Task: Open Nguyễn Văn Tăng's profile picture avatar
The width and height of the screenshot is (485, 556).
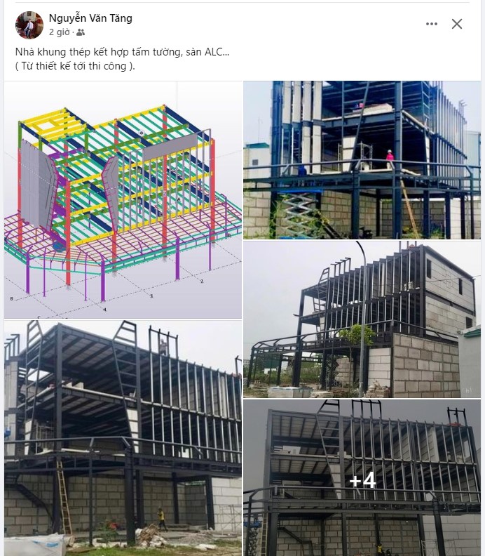Action: click(29, 25)
